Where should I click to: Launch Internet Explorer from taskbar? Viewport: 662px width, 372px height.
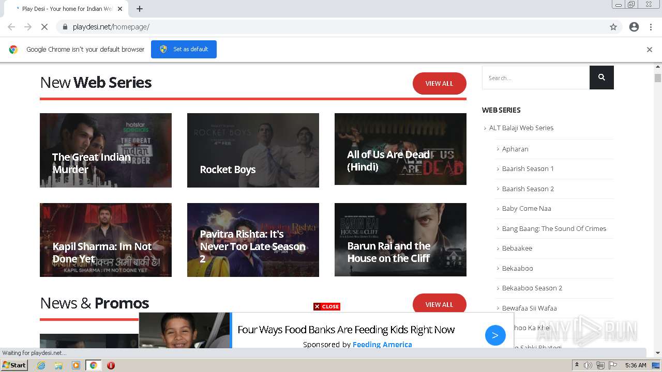tap(41, 365)
